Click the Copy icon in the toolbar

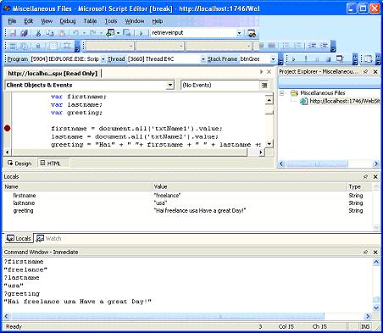[x=50, y=33]
